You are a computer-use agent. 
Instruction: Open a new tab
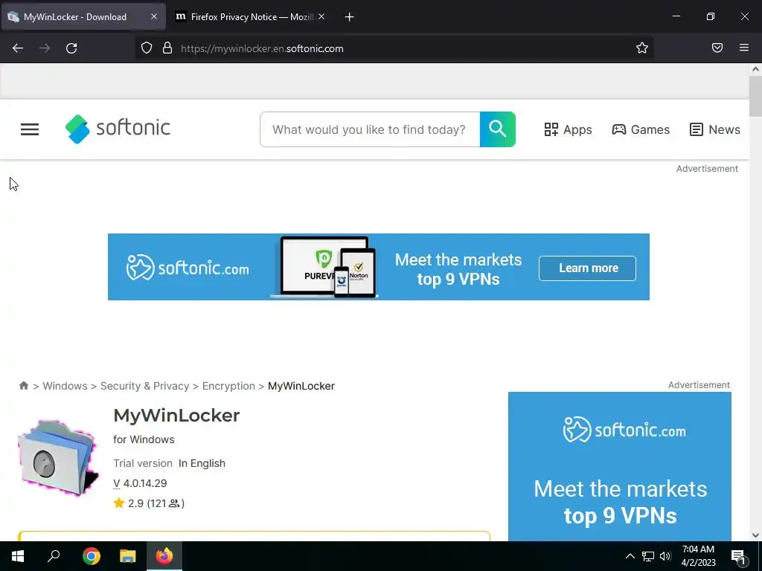click(x=350, y=17)
